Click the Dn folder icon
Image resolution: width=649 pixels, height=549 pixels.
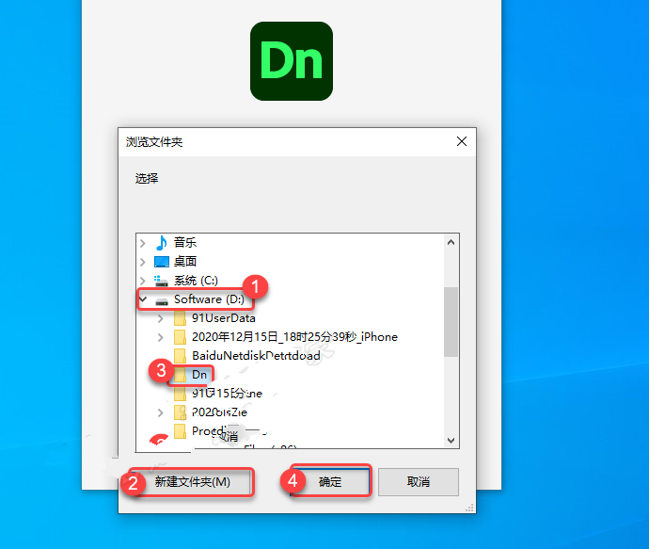point(180,375)
